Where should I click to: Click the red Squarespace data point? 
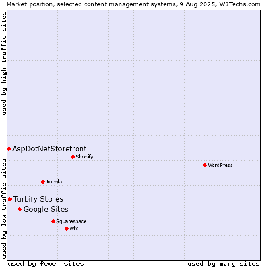(x=53, y=221)
